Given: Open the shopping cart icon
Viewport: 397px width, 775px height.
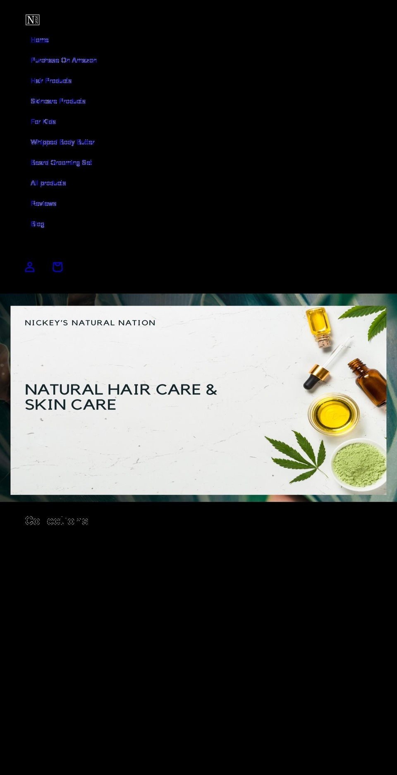Looking at the screenshot, I should [57, 267].
